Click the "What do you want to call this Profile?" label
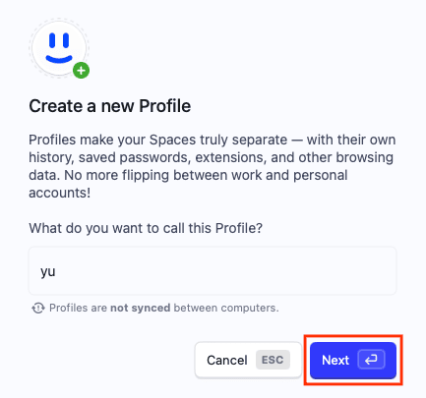 pos(146,228)
